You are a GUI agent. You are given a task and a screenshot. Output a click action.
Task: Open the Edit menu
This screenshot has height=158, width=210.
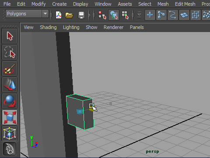click(x=21, y=4)
